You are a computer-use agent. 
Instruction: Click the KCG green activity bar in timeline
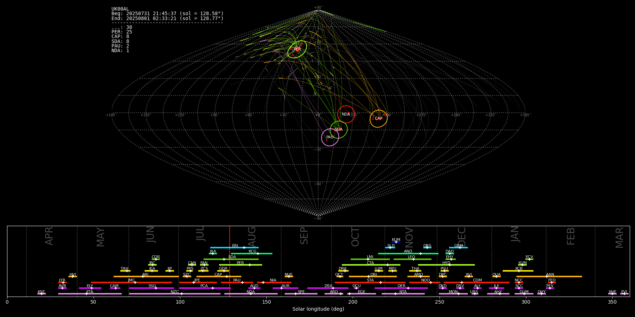tap(252, 253)
